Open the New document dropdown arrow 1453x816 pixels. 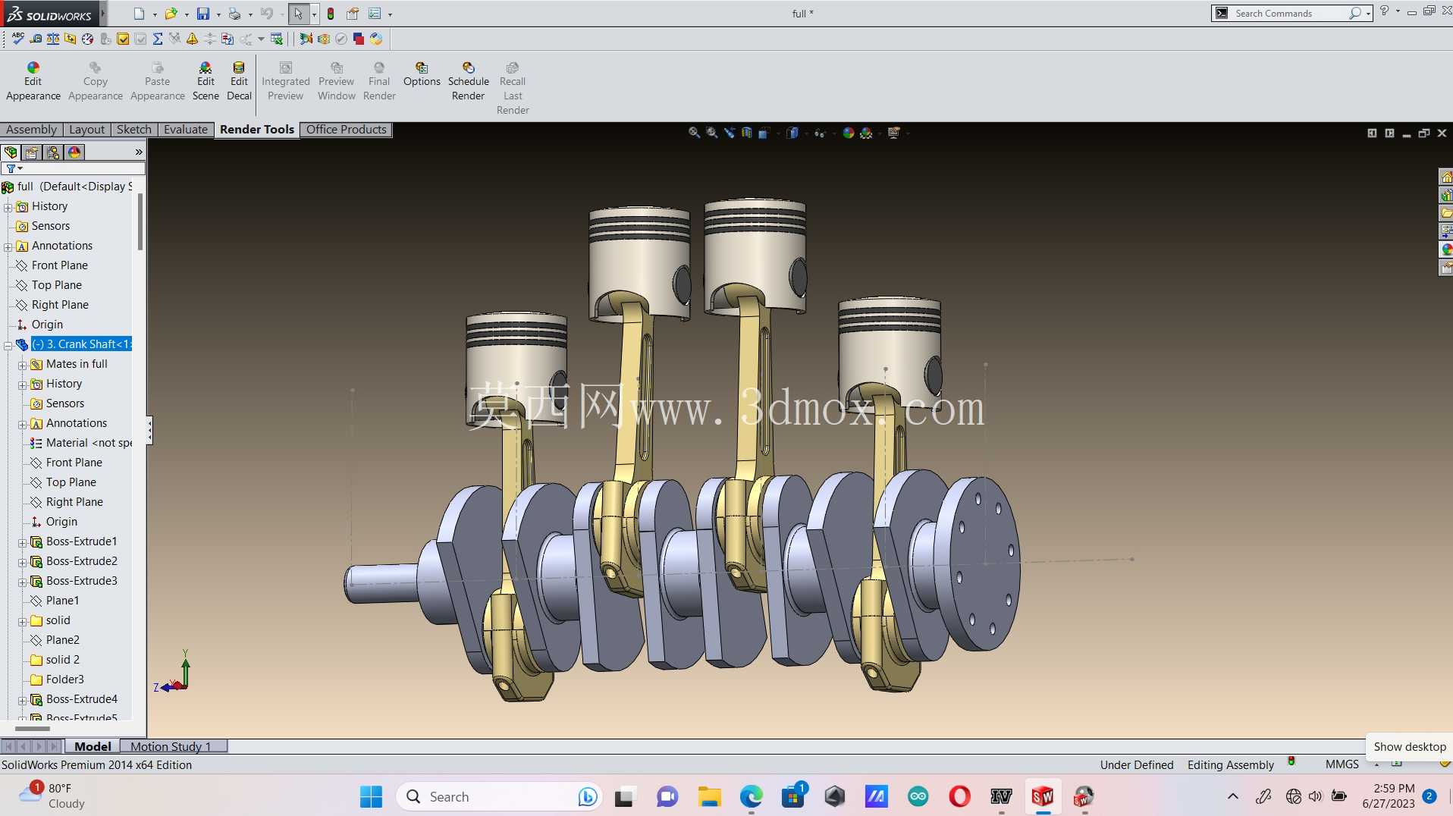tap(155, 14)
